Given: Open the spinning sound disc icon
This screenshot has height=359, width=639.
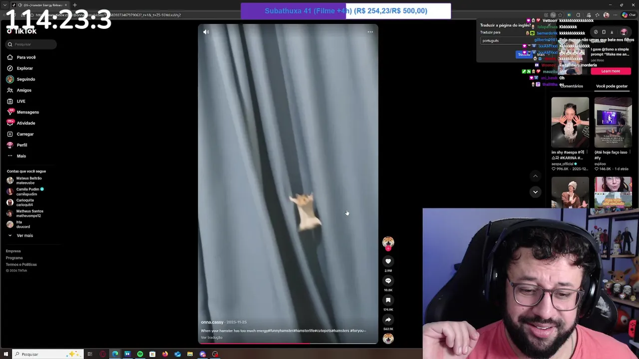Looking at the screenshot, I should pyautogui.click(x=388, y=339).
